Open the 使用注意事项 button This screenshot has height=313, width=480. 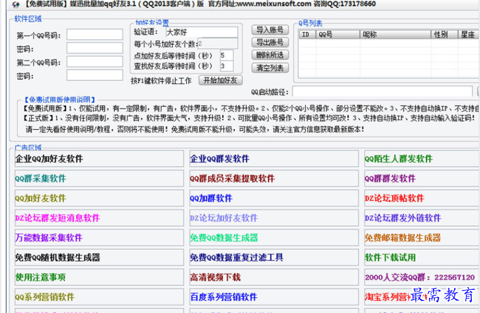point(99,277)
